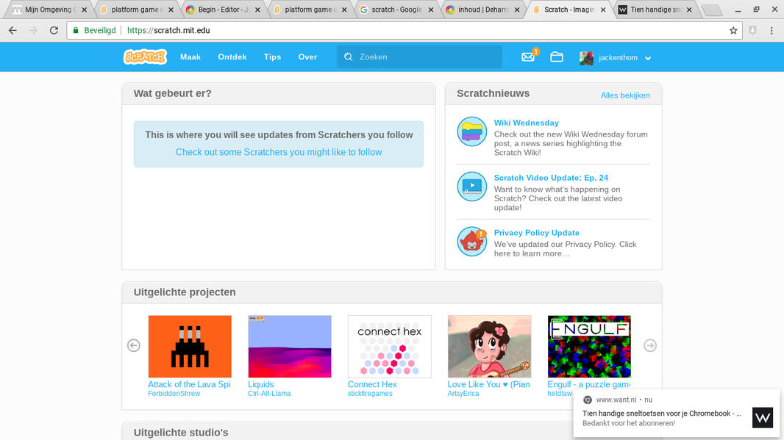Screen dimensions: 784x440
Task: Close the Mijn Omgeving tab
Action: 84,10
